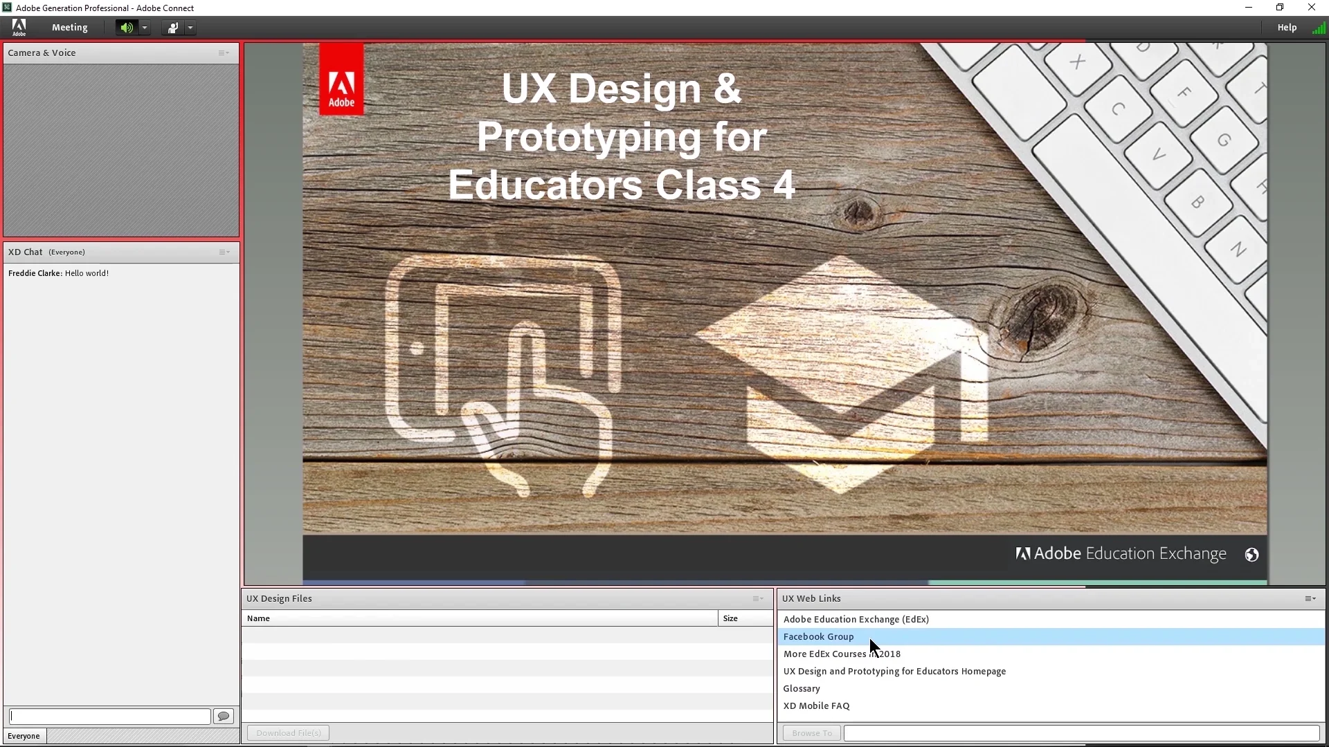Restore down the Adobe Connect window
The width and height of the screenshot is (1329, 747).
[x=1280, y=8]
